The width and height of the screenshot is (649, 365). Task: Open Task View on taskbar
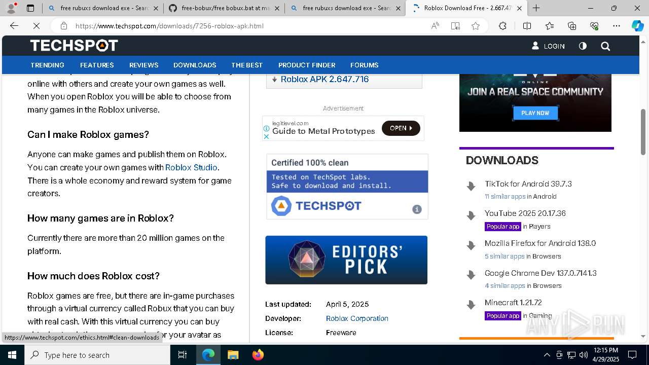click(x=183, y=355)
